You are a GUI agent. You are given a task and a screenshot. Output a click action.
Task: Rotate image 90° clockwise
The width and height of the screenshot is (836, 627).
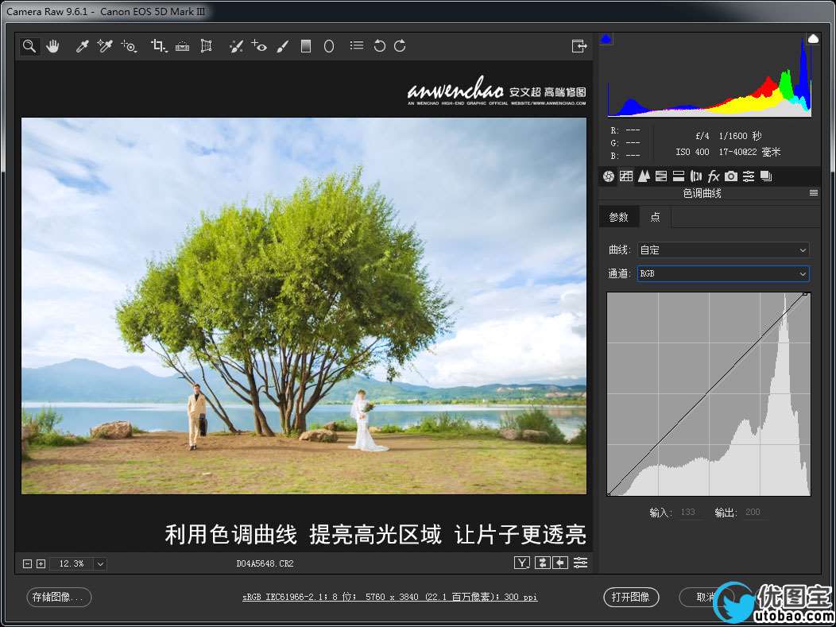pos(400,46)
